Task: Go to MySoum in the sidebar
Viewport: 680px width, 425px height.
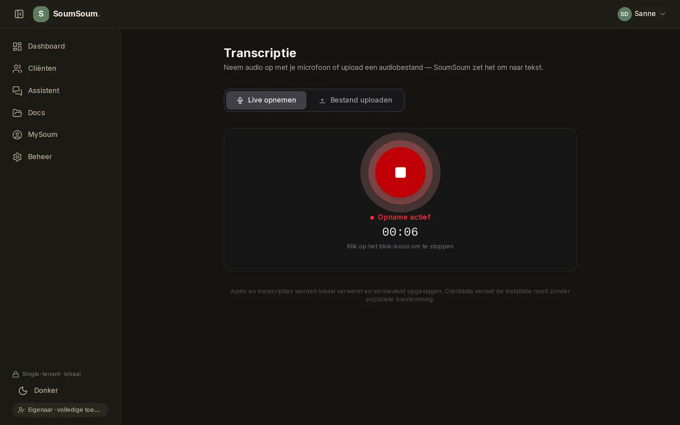Action: 60,135
